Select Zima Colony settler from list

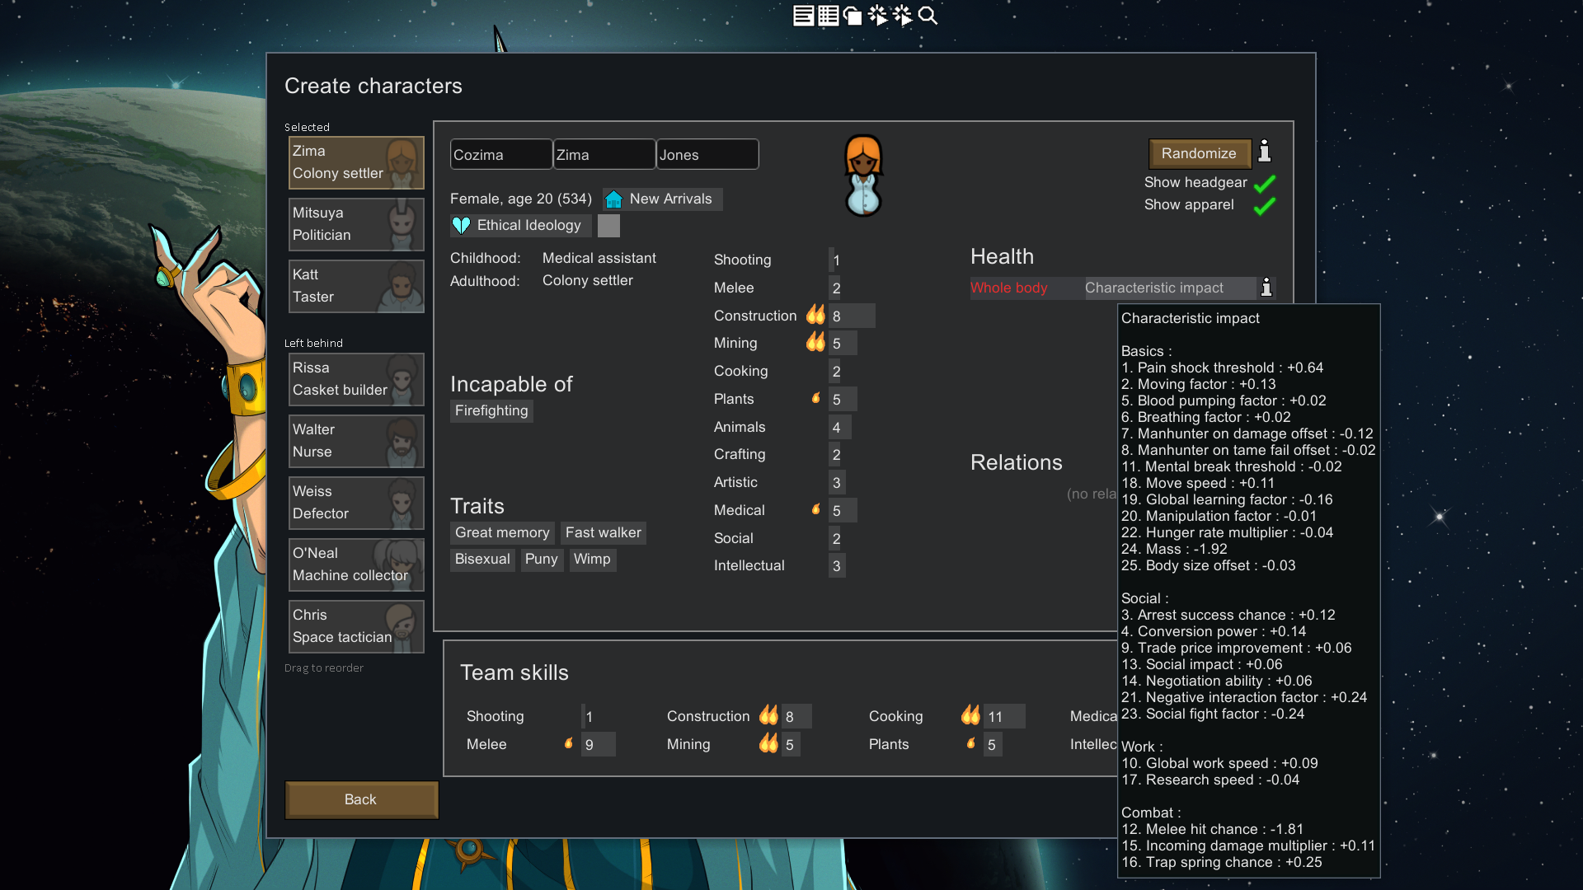(x=356, y=162)
